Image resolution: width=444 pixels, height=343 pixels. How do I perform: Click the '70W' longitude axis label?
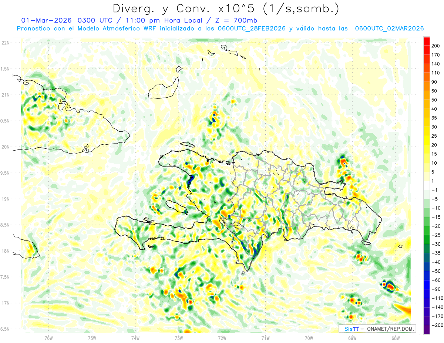tap(309, 338)
